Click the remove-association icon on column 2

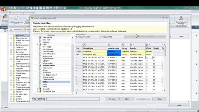(85, 44)
